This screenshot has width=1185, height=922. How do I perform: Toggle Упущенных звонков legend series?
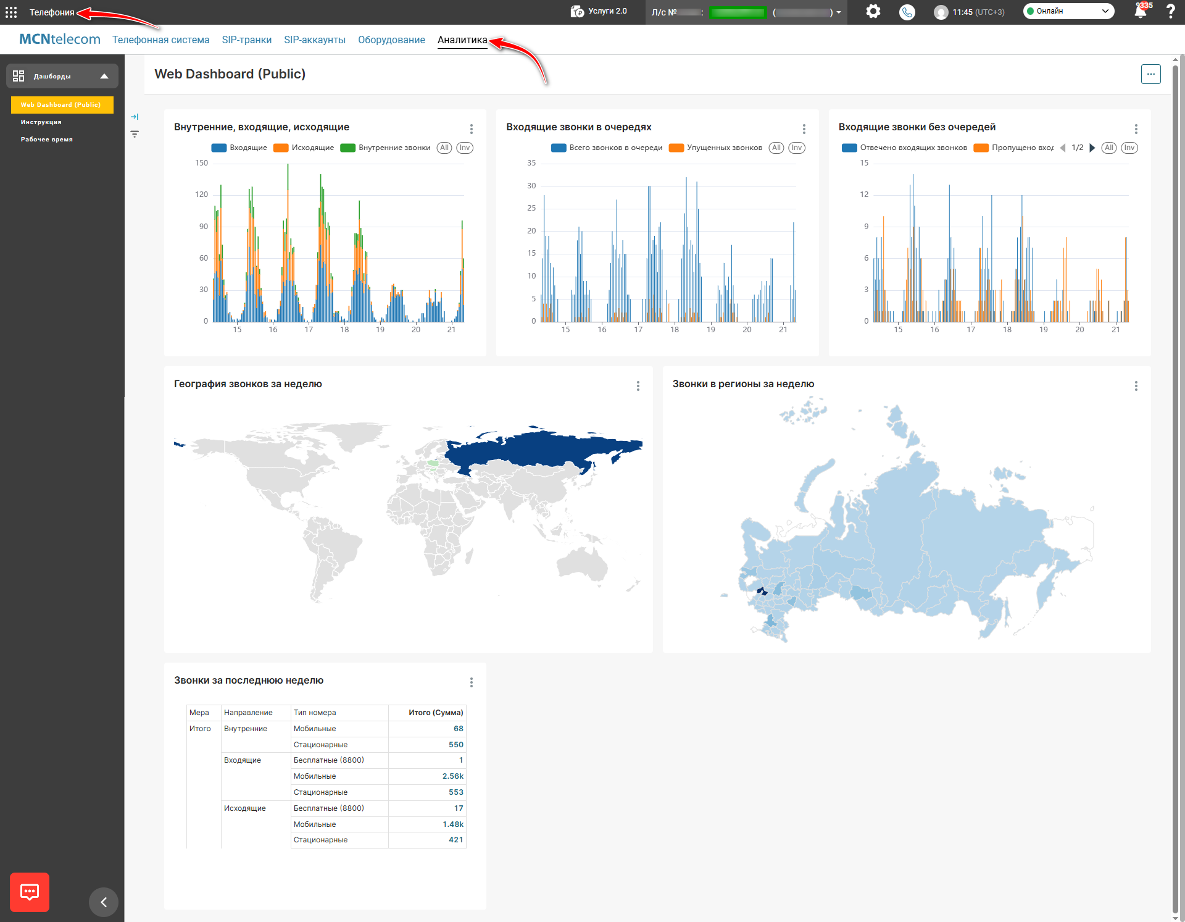coord(716,148)
